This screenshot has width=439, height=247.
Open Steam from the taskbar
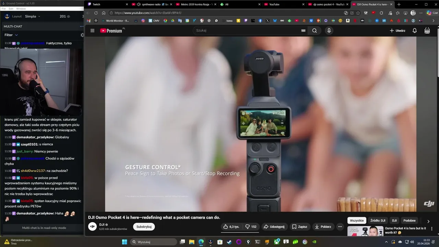pyautogui.click(x=229, y=242)
